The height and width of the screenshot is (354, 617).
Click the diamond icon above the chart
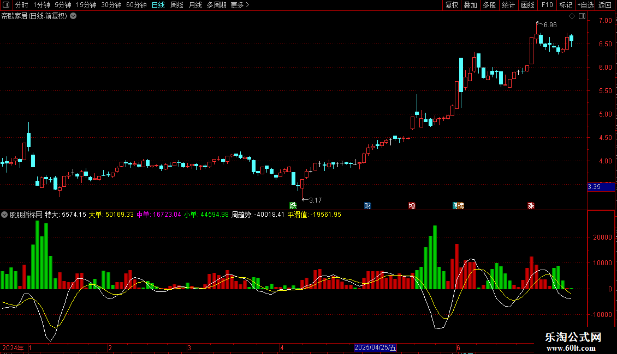(x=572, y=16)
